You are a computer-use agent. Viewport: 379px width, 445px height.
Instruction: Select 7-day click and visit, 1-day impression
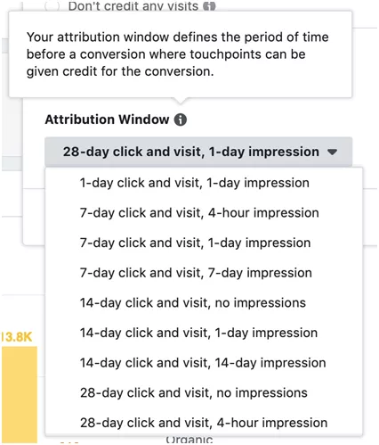point(195,243)
